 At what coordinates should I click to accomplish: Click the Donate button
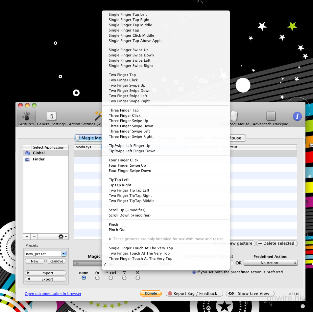coord(151,293)
